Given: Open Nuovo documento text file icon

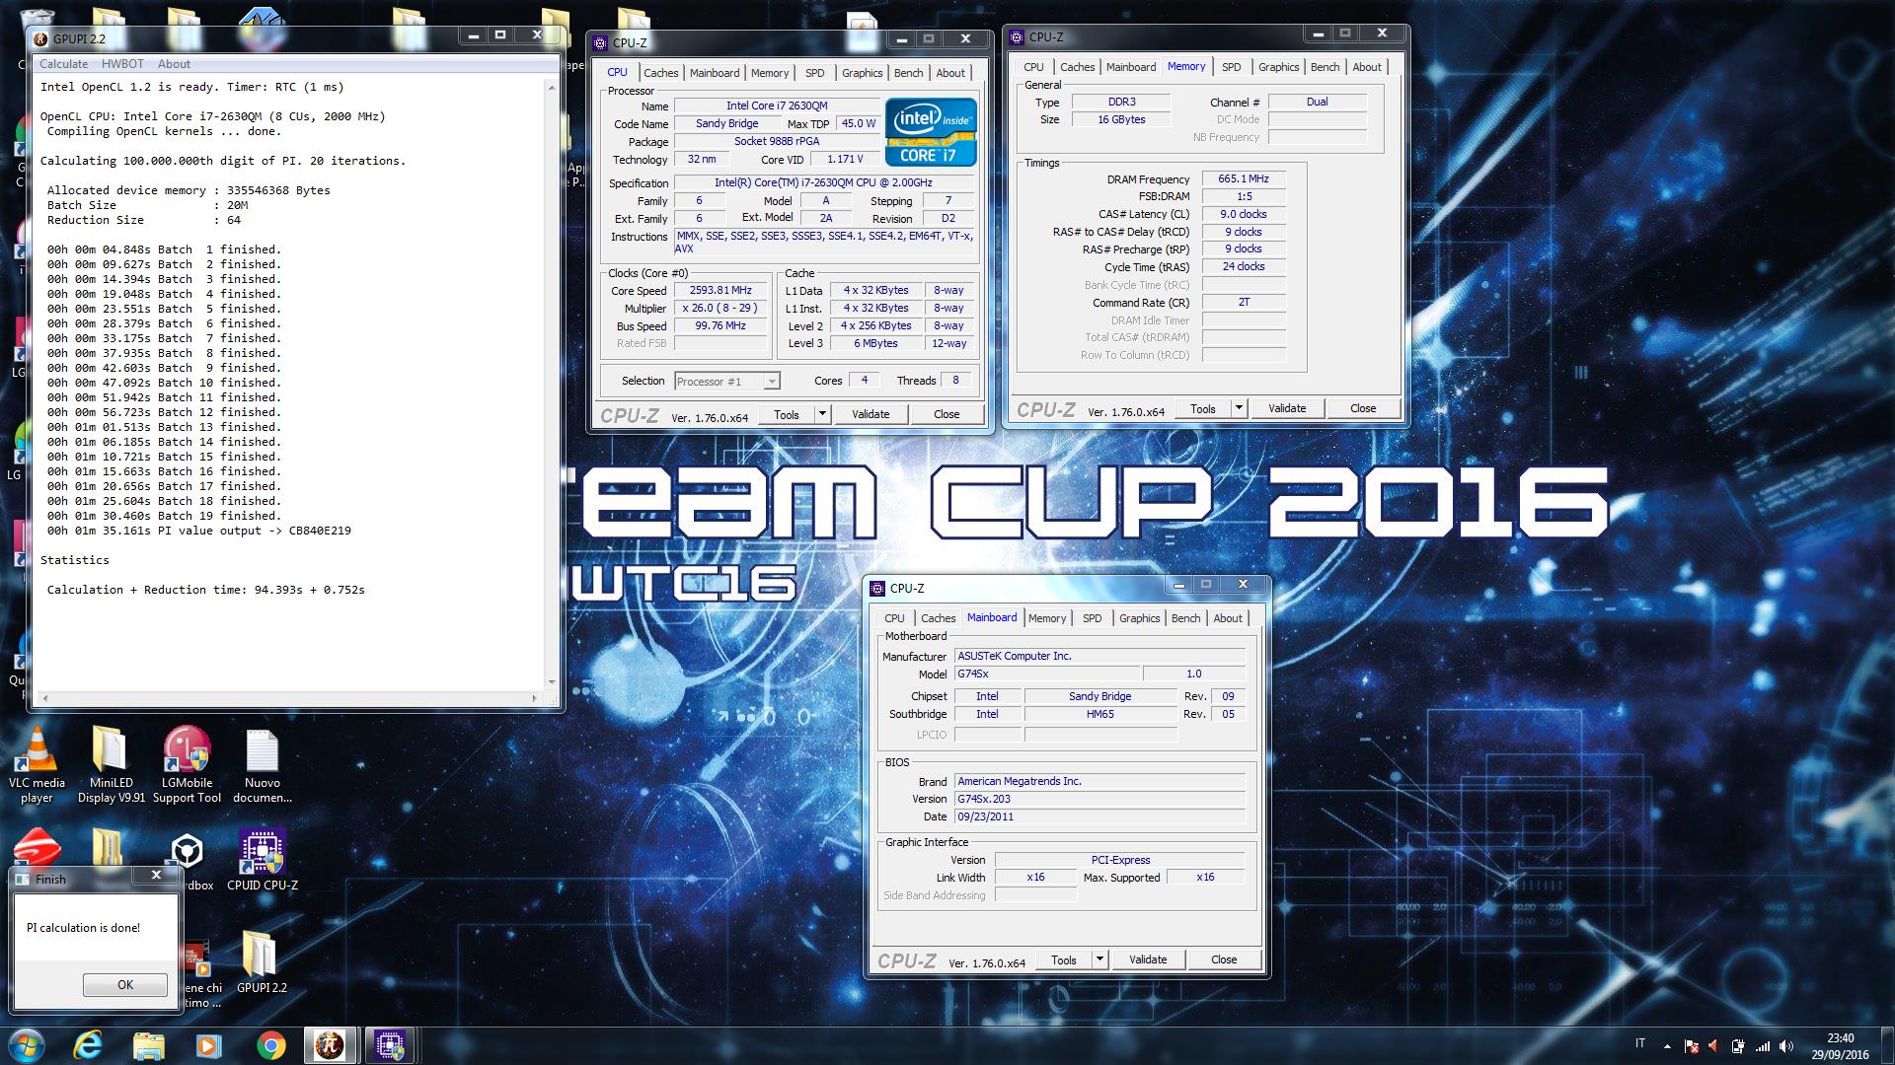Looking at the screenshot, I should point(263,766).
